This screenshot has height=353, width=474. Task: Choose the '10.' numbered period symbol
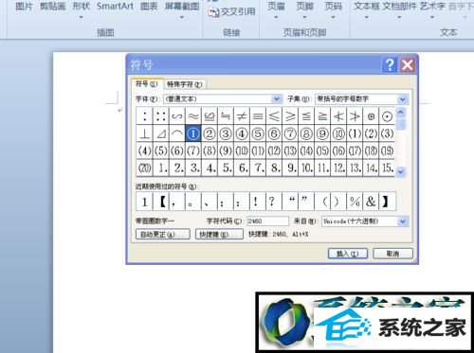coord(306,168)
